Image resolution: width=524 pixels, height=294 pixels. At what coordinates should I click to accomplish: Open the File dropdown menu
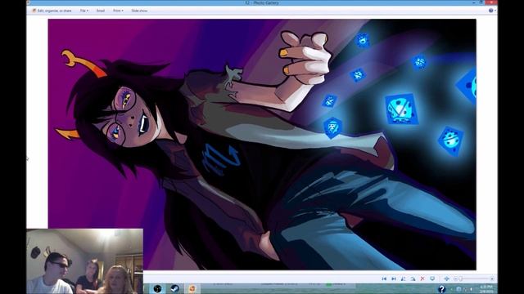(84, 11)
